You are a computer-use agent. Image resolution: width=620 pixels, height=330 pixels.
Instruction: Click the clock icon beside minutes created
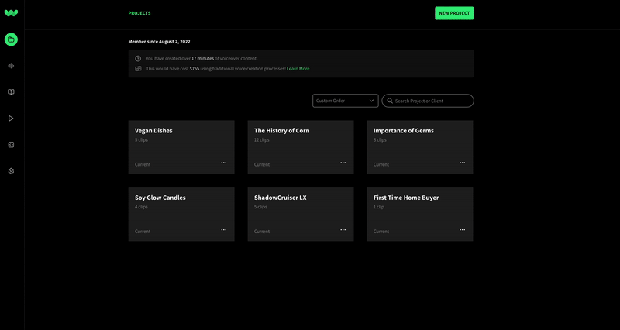pyautogui.click(x=138, y=59)
